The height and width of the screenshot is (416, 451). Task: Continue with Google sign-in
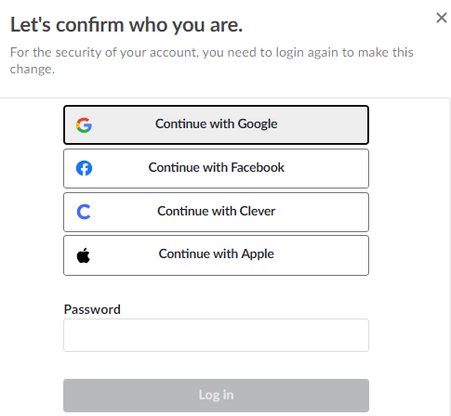coord(216,124)
